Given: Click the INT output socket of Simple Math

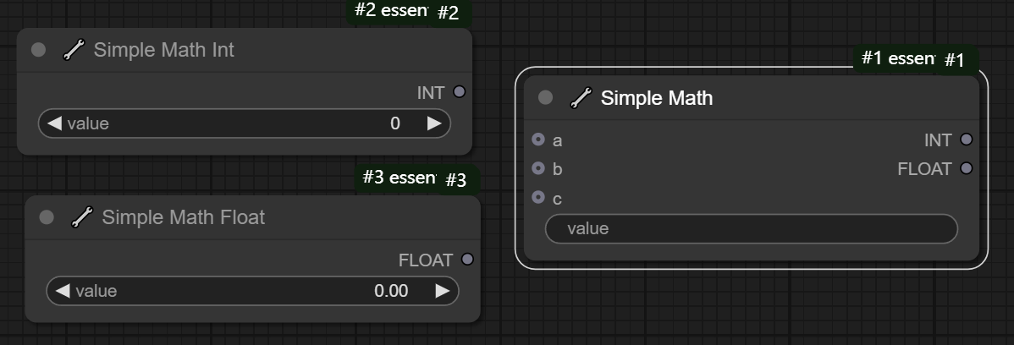Looking at the screenshot, I should tap(967, 140).
